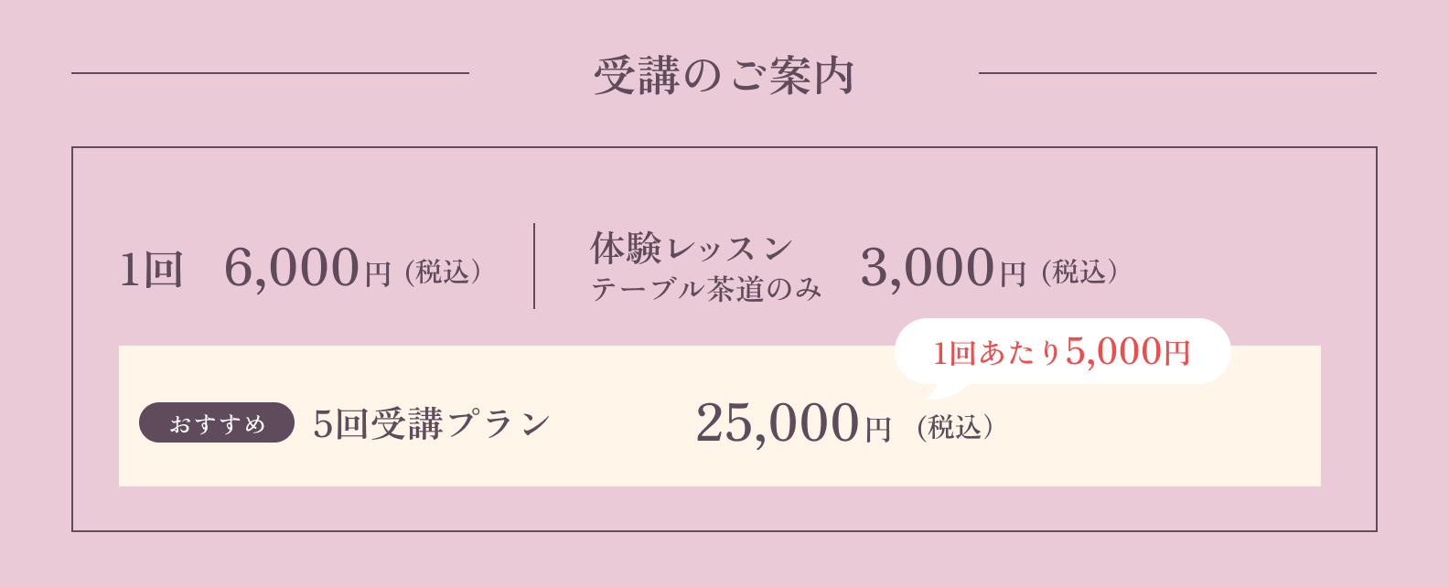Click the おすすめ badge
This screenshot has height=587, width=1449.
click(x=217, y=423)
